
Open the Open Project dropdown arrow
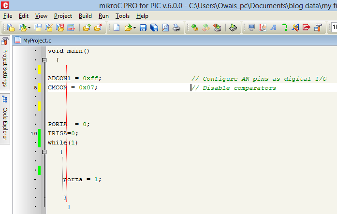[x=29, y=28]
